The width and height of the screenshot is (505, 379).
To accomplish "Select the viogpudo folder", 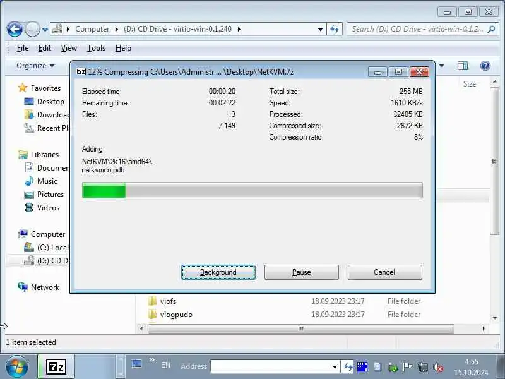I will click(176, 315).
